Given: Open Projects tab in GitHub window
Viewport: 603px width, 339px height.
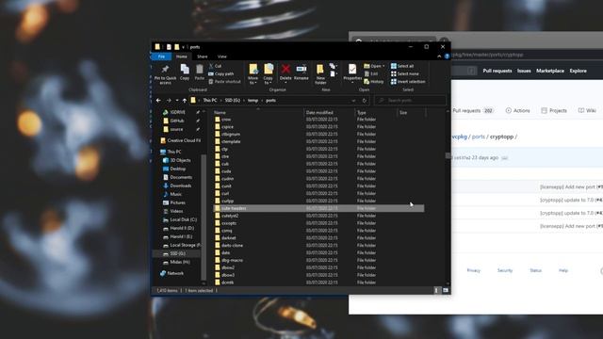Looking at the screenshot, I should pos(554,111).
